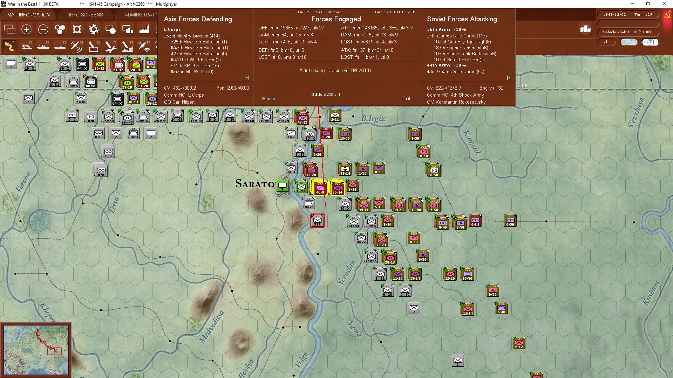Open the INFO SCREENS tab
673x378 pixels.
pyautogui.click(x=86, y=15)
